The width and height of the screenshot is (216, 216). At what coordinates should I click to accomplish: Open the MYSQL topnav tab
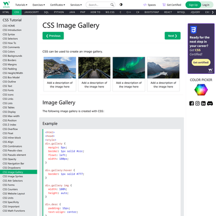(x=181, y=12)
